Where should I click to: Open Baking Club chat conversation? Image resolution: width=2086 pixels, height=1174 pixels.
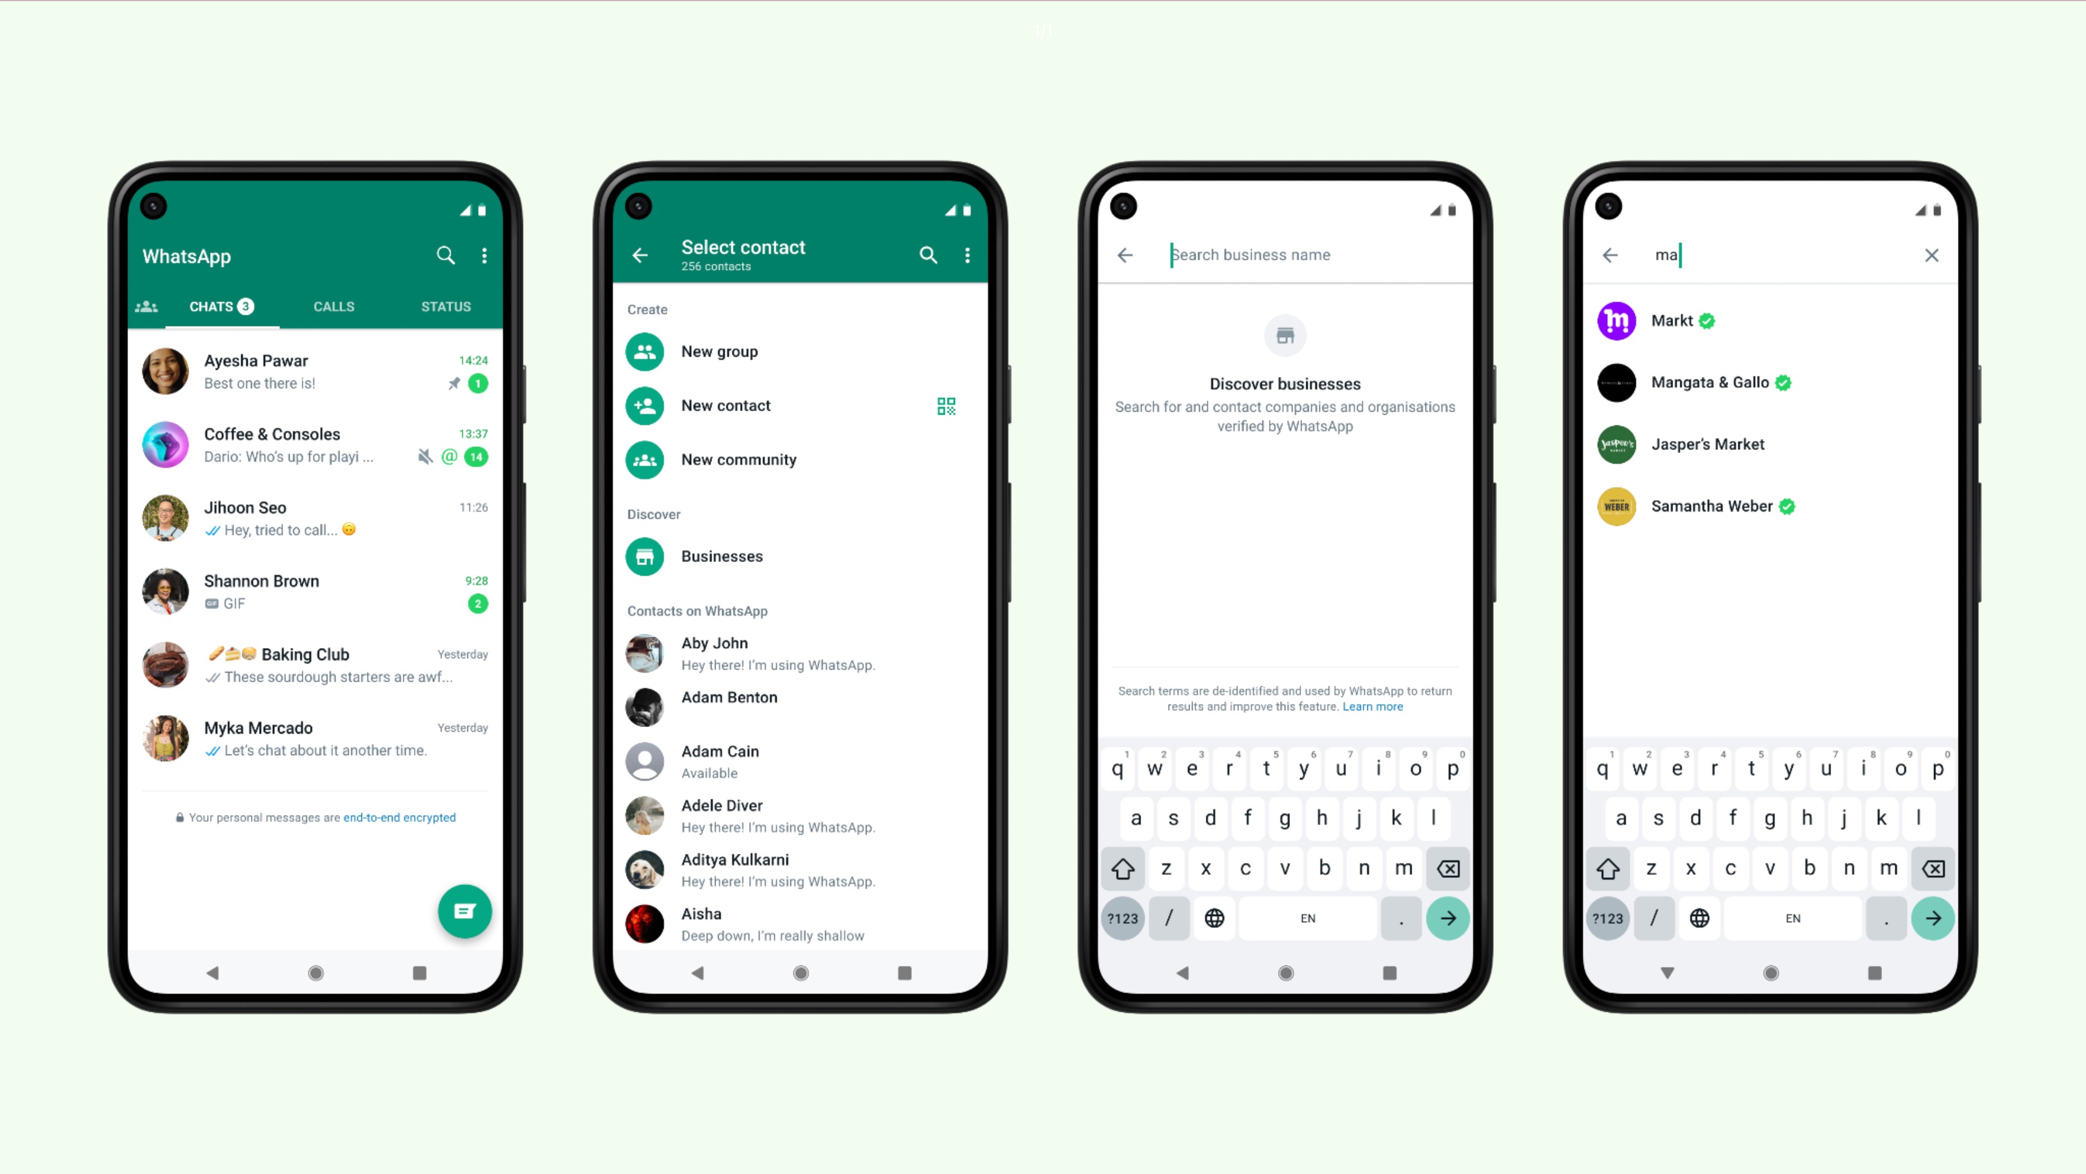(x=305, y=664)
